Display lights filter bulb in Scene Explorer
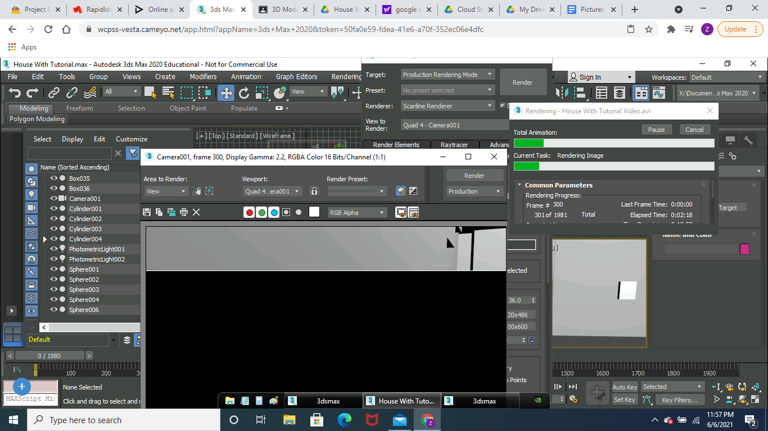 pyautogui.click(x=31, y=195)
